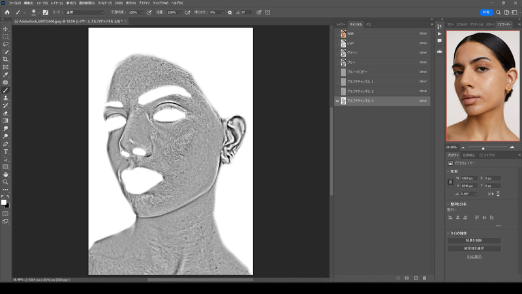Select the Pen tool

click(x=6, y=144)
